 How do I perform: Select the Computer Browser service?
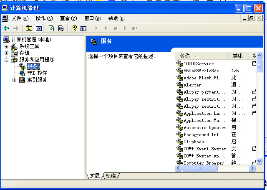[x=204, y=163]
